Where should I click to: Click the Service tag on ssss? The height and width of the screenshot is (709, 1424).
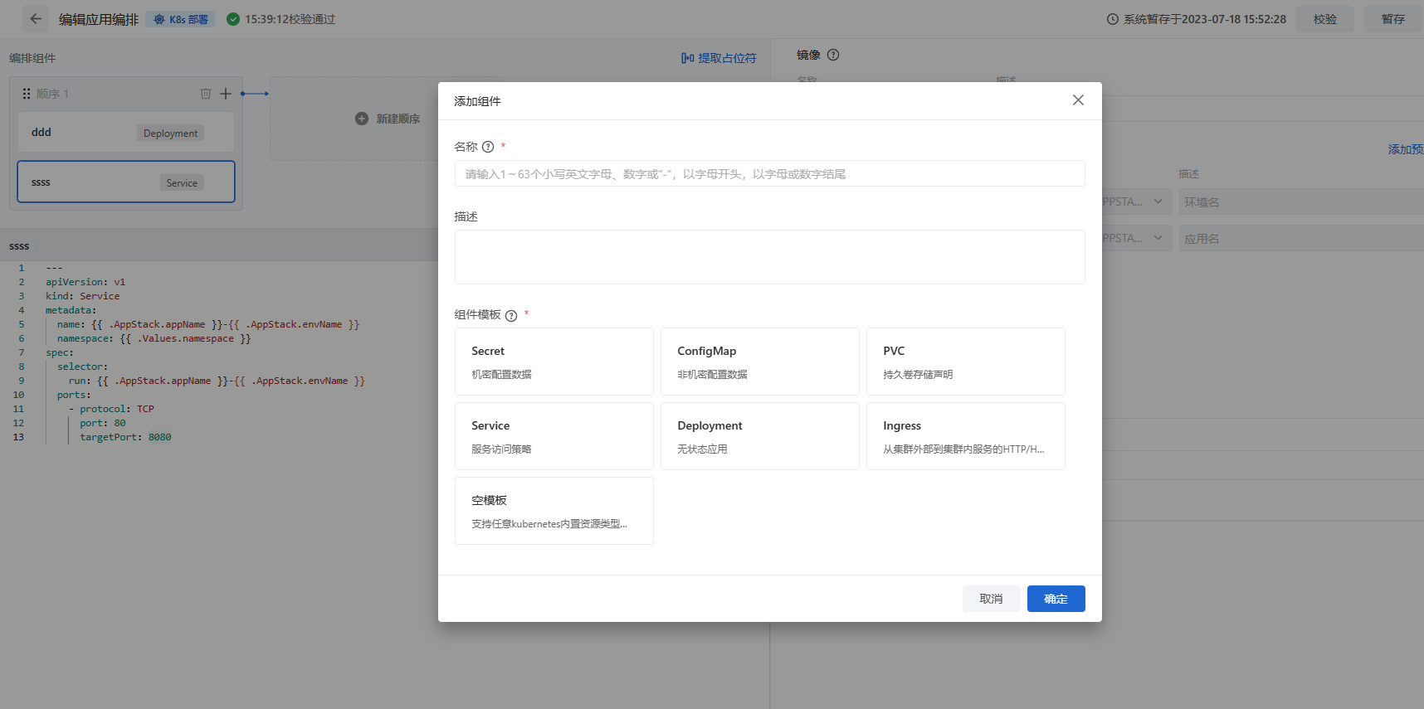point(182,183)
